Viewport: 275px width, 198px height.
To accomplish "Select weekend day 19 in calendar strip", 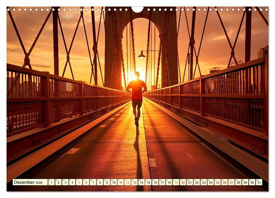I will tap(176, 182).
